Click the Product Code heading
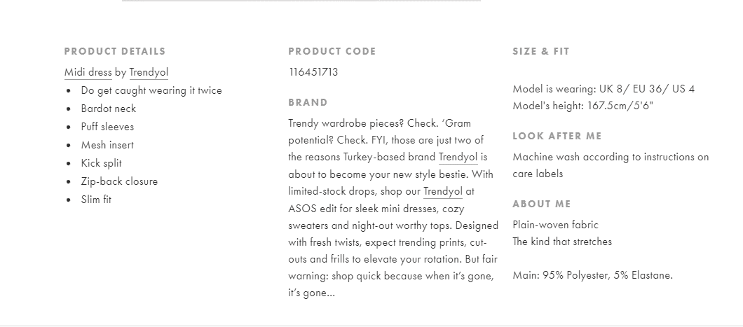The height and width of the screenshot is (327, 743). click(332, 51)
